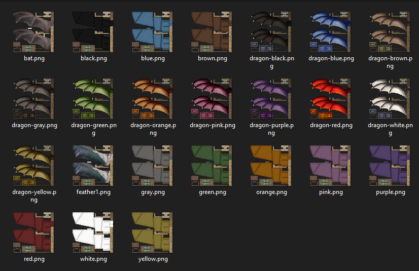Click the 'feather1.png' file label
The image size is (419, 271).
coord(93,192)
